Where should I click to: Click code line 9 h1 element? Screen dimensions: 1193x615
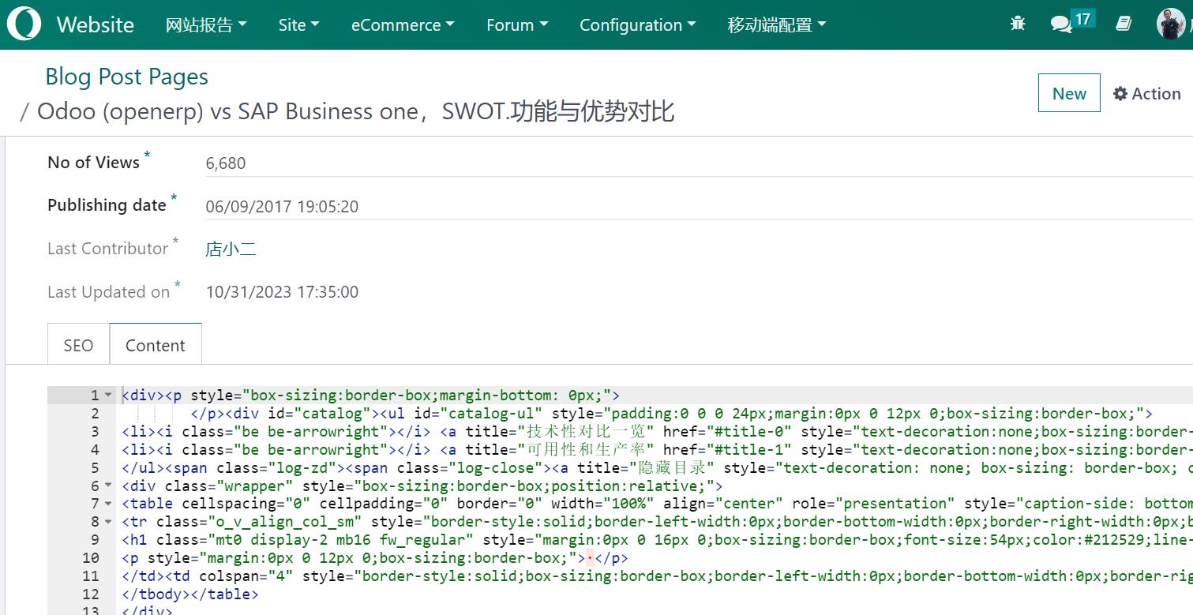point(655,540)
